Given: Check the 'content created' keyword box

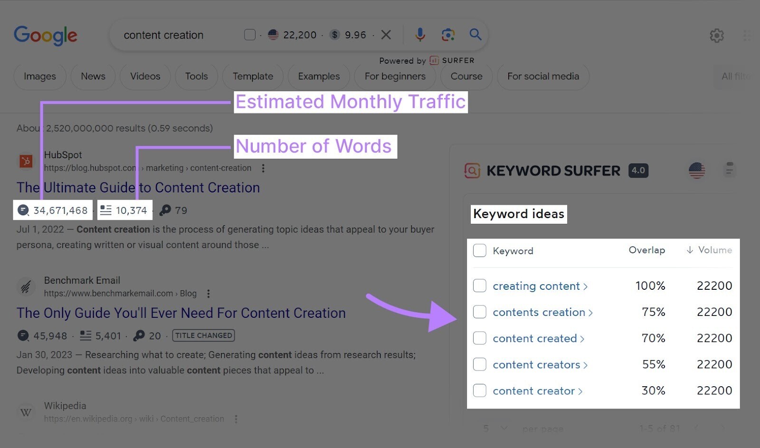Looking at the screenshot, I should pyautogui.click(x=480, y=338).
